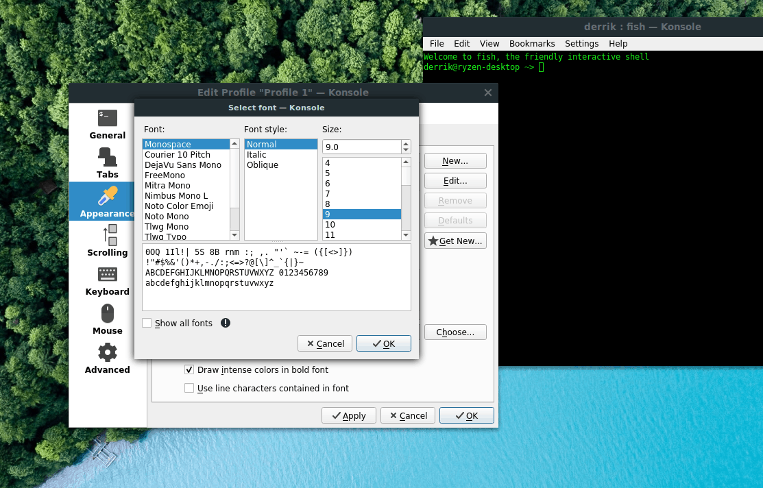This screenshot has height=488, width=763.
Task: Select Noto Mono font
Action: (x=186, y=216)
